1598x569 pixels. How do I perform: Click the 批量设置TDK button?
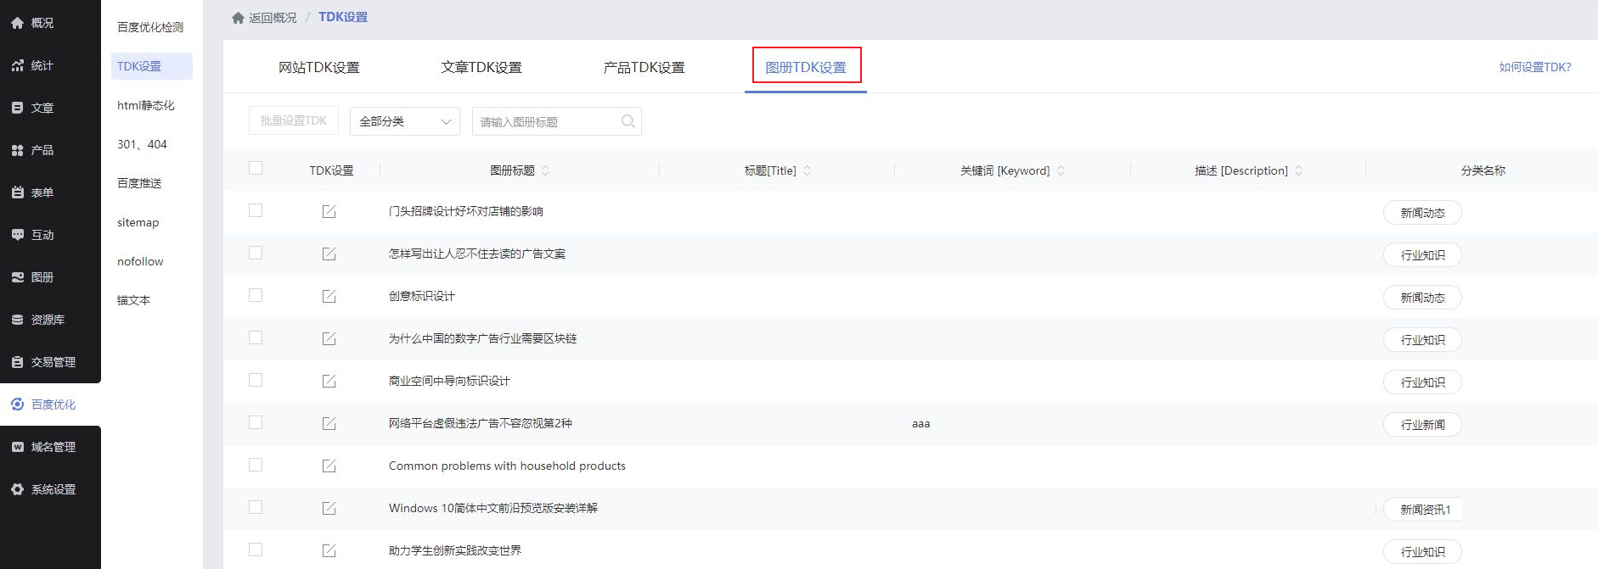coord(294,120)
